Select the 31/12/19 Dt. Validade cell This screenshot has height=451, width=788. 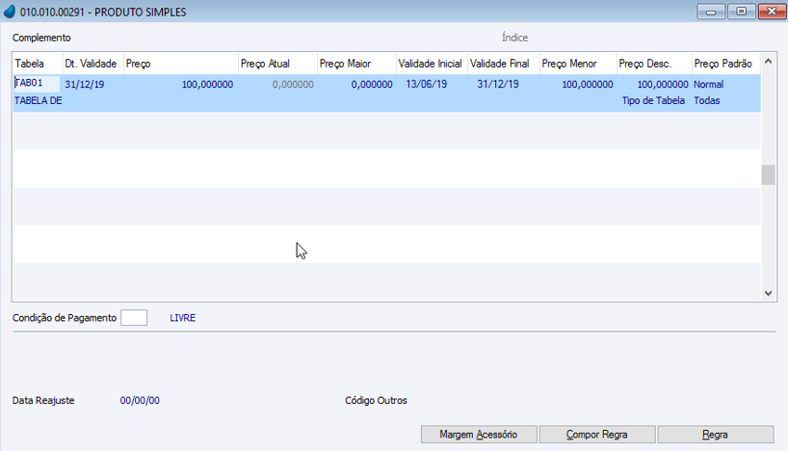pos(85,85)
